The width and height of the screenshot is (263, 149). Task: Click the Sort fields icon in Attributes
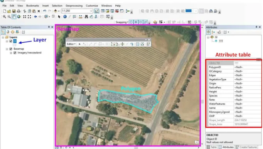click(213, 32)
